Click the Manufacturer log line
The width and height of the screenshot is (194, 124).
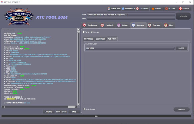[23, 41]
